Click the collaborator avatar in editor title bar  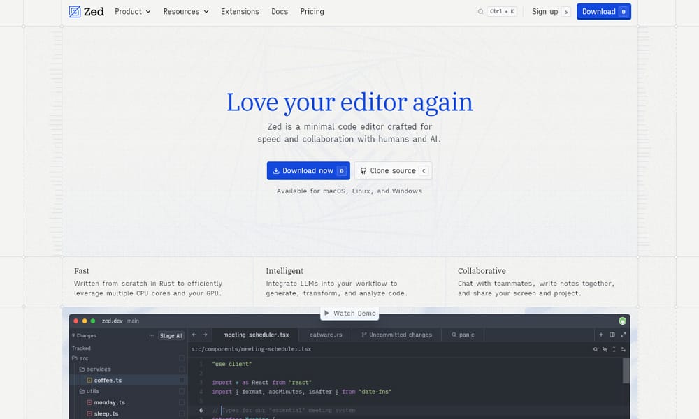[x=623, y=321]
